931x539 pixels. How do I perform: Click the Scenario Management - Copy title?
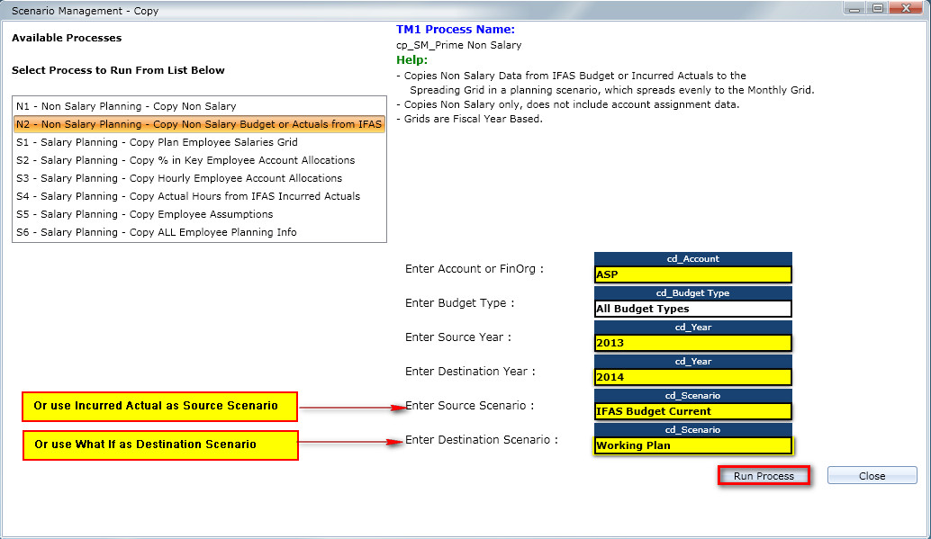click(85, 11)
